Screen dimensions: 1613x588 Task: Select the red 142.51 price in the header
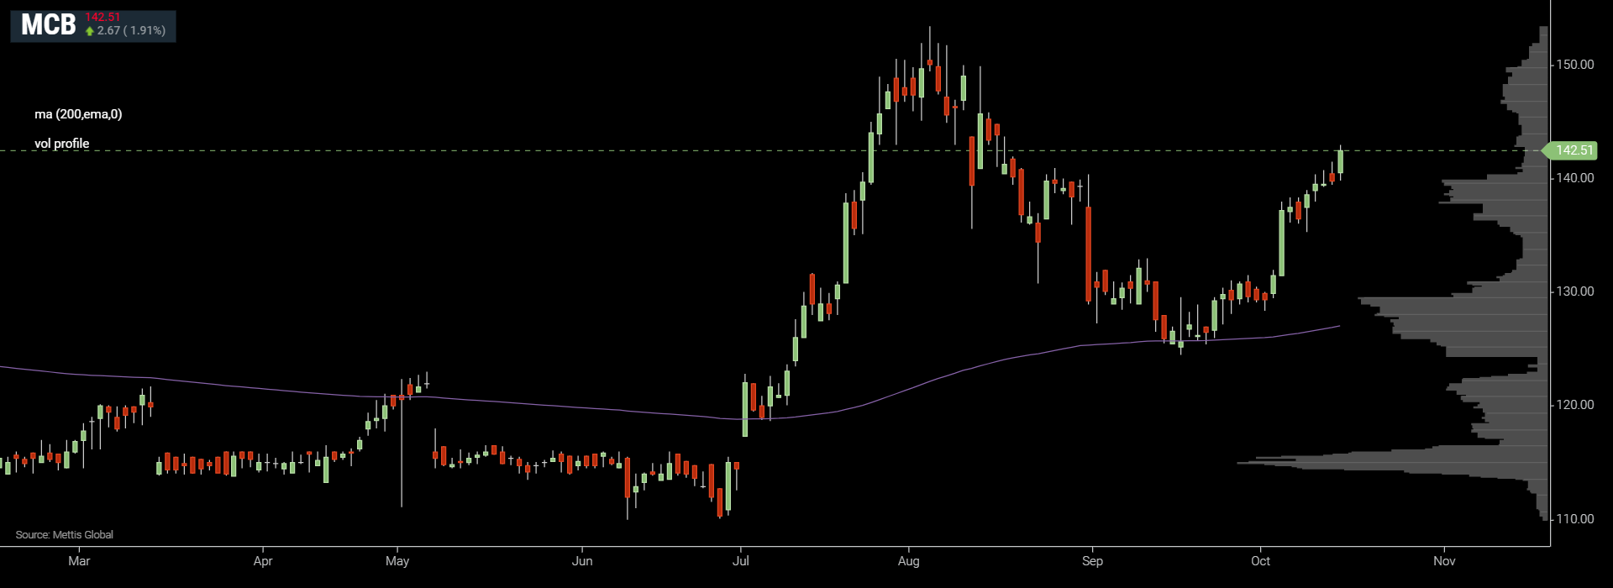[x=102, y=17]
